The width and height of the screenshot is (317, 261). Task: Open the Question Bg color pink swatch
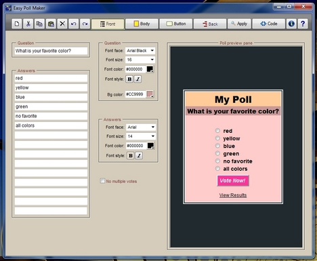click(x=150, y=94)
